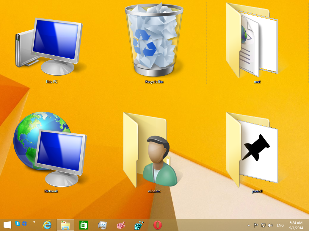Click the teal cubes taskbar icon

(x=139, y=225)
